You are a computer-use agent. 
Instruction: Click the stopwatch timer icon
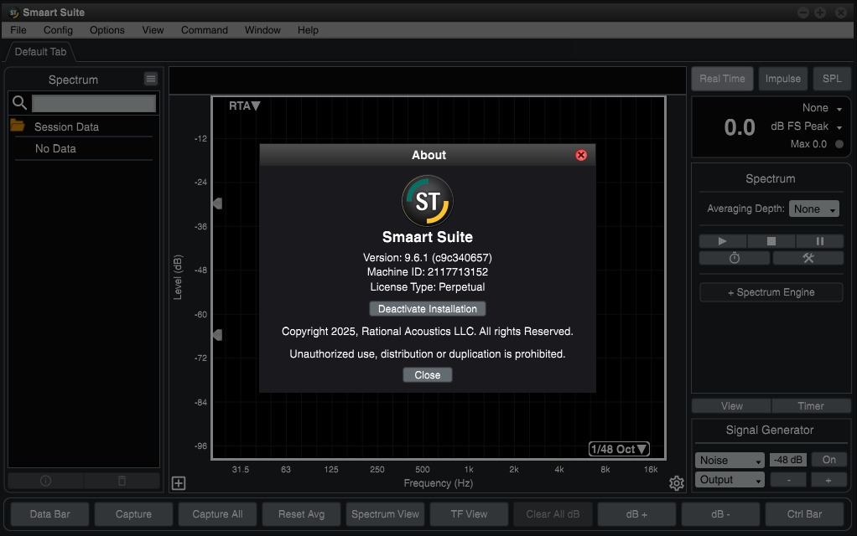735,258
